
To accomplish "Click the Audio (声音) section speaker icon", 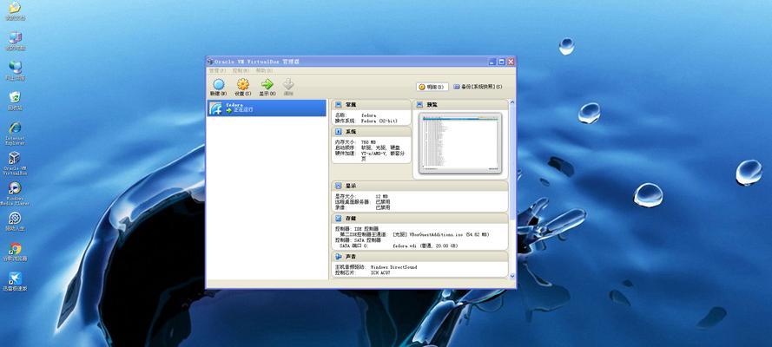I will [x=339, y=257].
